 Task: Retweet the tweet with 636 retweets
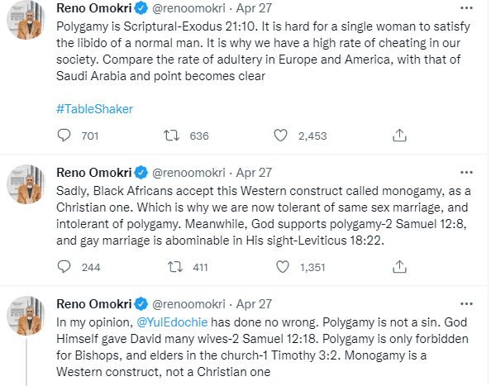click(x=171, y=136)
